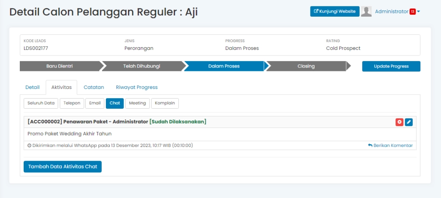The height and width of the screenshot is (198, 441).
Task: Show only Email activities
Action: [95, 103]
